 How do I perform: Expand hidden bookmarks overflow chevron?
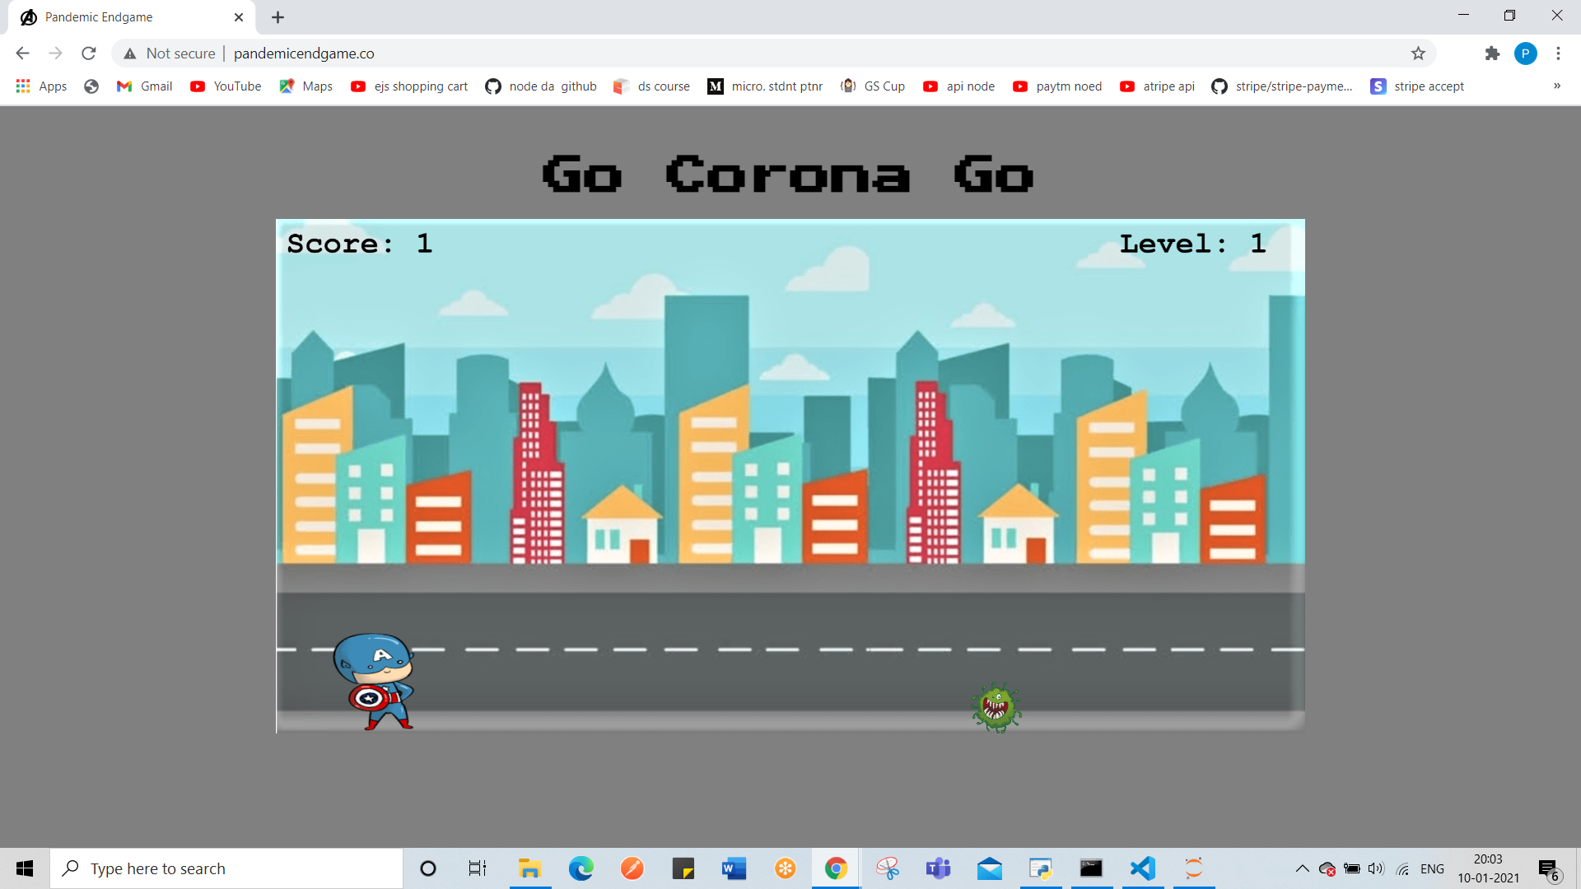click(x=1556, y=86)
